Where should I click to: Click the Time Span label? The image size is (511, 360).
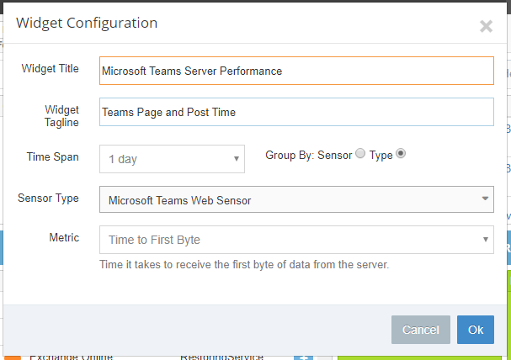tap(53, 157)
